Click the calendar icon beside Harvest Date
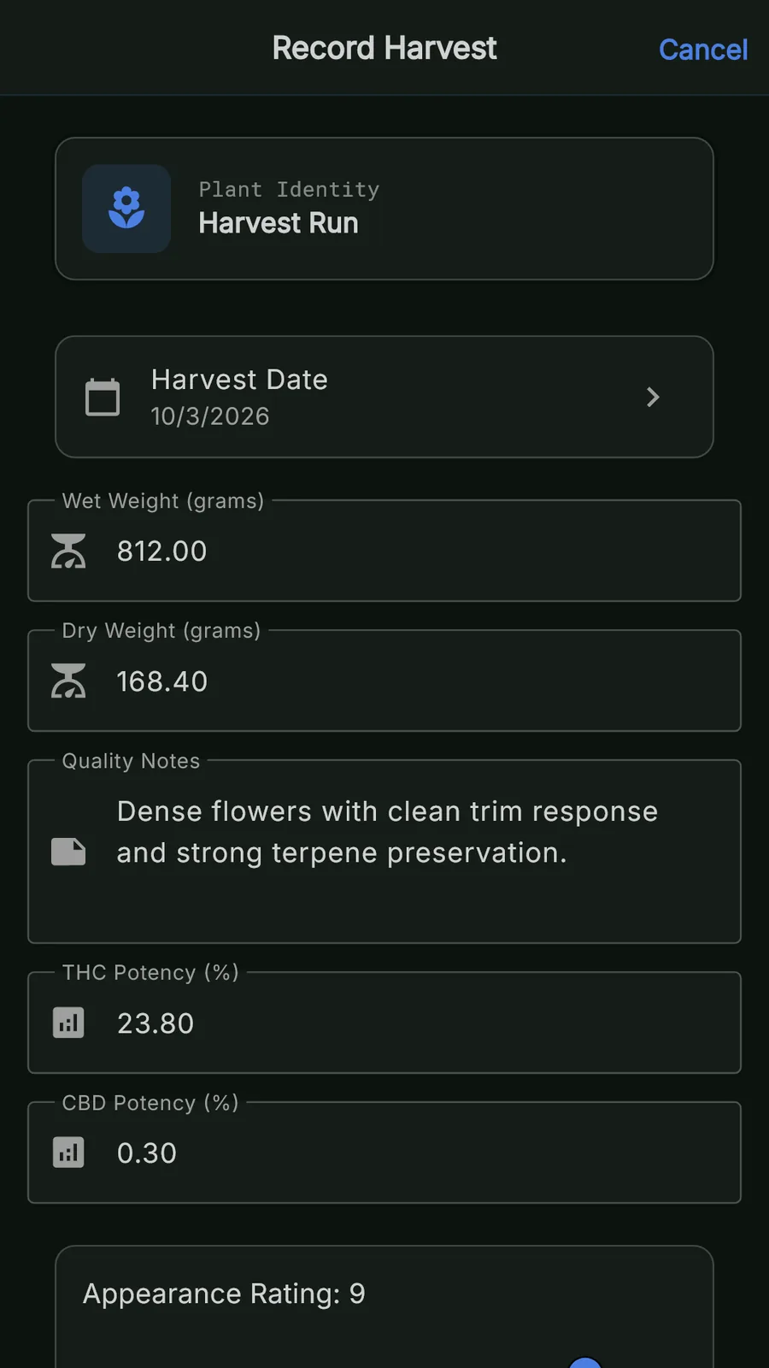 [103, 397]
